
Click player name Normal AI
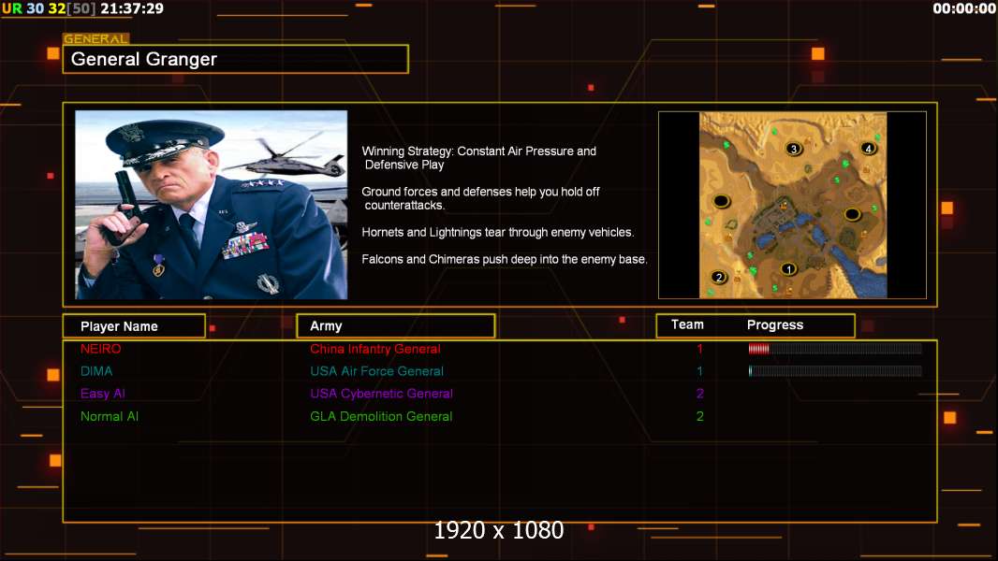[110, 416]
